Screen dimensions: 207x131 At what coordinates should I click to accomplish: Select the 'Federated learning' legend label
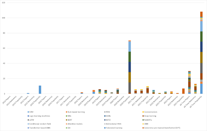pyautogui.click(x=114, y=128)
